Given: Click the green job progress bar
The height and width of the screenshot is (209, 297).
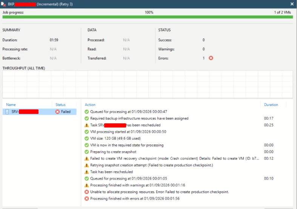Looking at the screenshot, I should tap(148, 17).
